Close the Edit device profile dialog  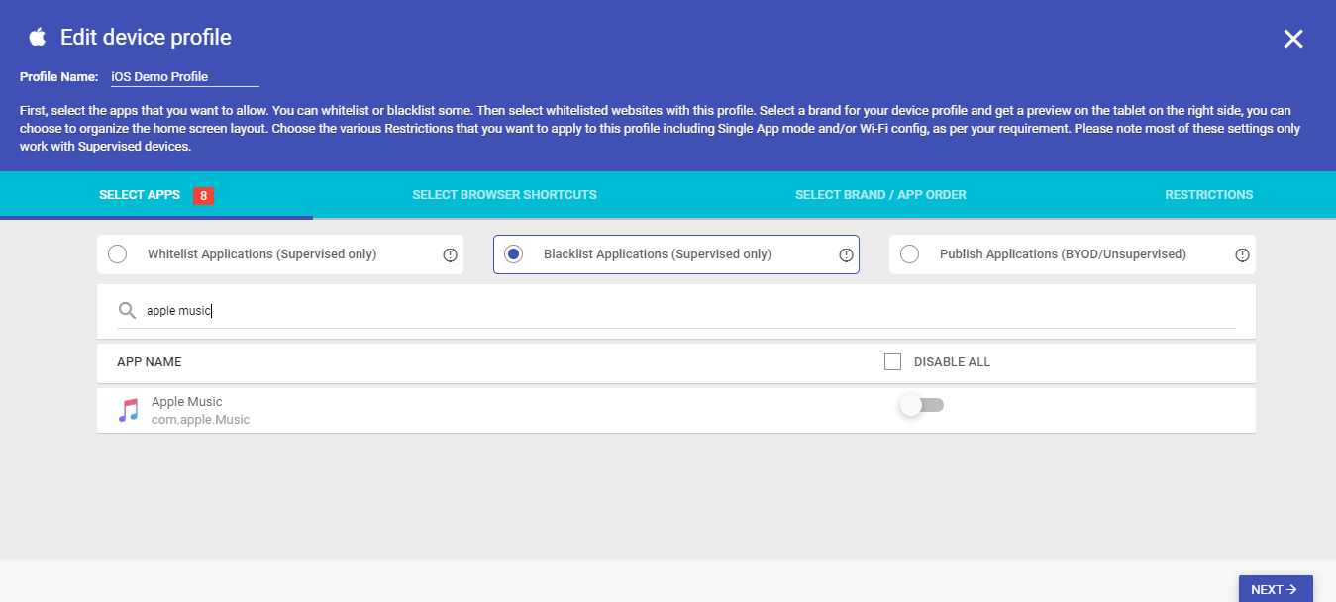(1293, 39)
